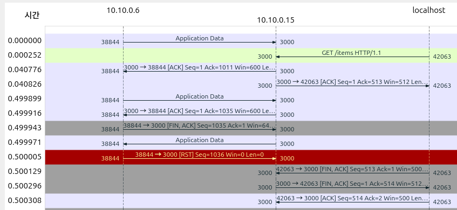The height and width of the screenshot is (210, 457).
Task: Select the FIN, ACK packet with Ack=514
Action: (353, 184)
